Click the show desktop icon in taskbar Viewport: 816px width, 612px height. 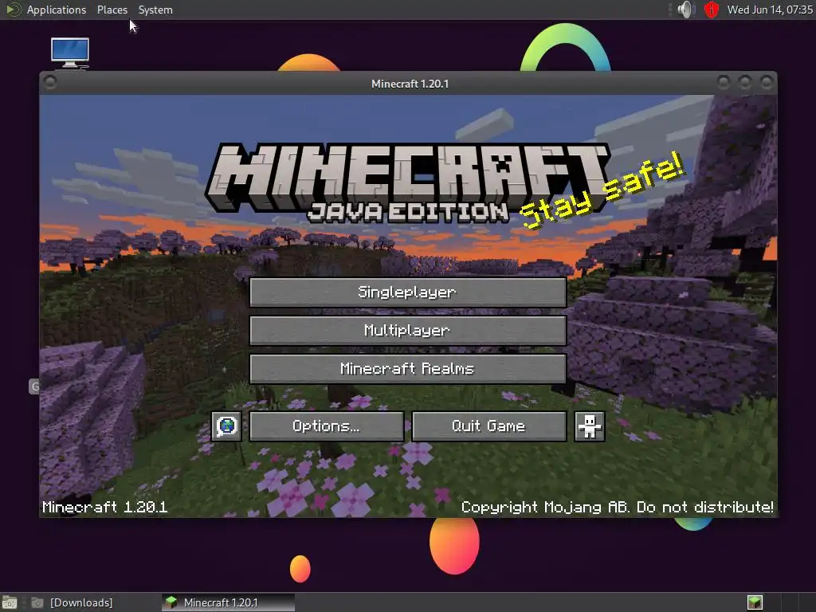[x=10, y=602]
